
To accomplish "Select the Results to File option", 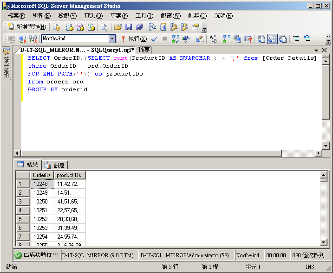I will pyautogui.click(x=283, y=39).
